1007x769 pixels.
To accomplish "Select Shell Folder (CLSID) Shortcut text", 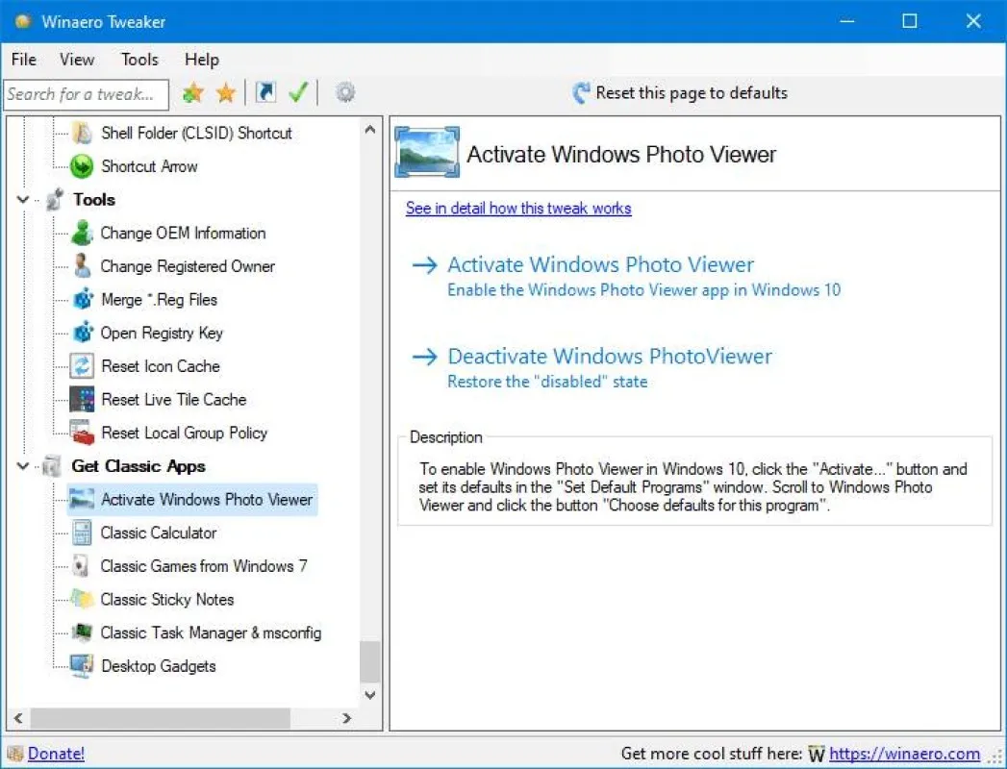I will point(196,133).
